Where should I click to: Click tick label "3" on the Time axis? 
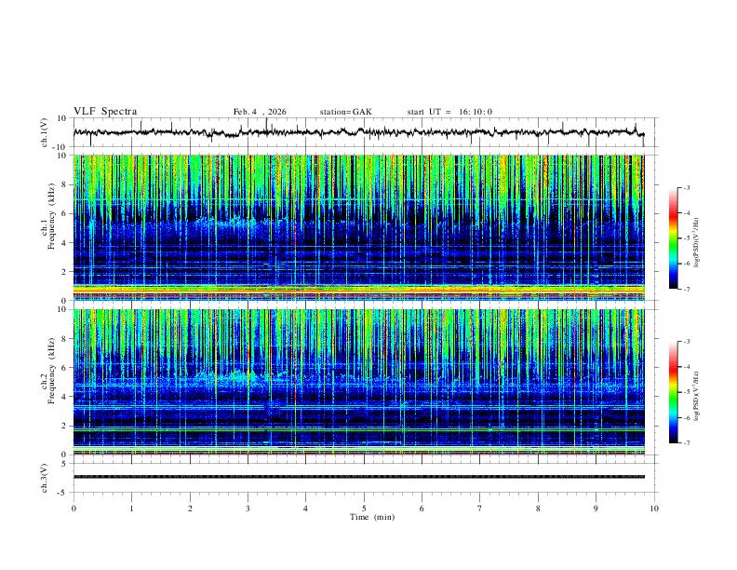[x=248, y=509]
